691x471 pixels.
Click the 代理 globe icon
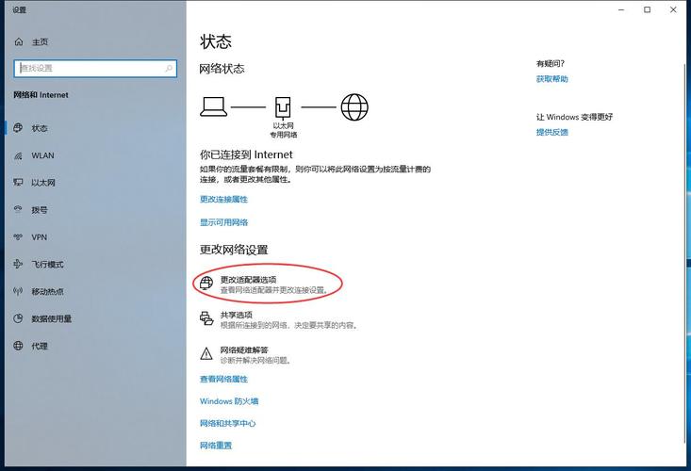click(x=18, y=346)
